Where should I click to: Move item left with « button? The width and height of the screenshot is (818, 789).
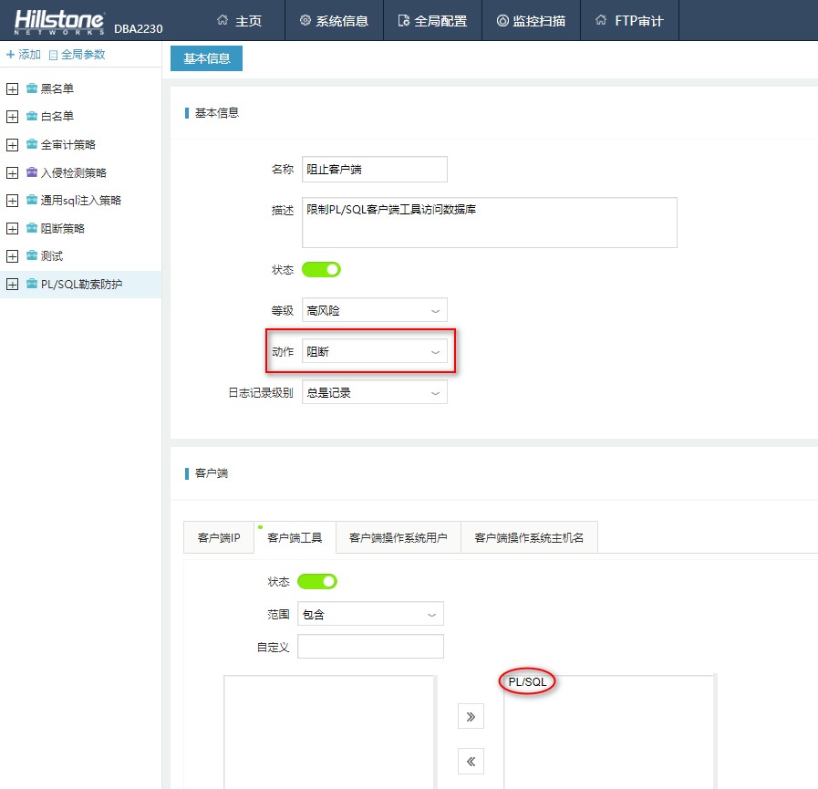coord(471,762)
